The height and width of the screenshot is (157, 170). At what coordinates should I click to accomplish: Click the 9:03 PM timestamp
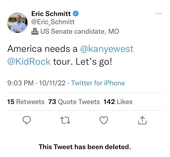tap(20, 83)
